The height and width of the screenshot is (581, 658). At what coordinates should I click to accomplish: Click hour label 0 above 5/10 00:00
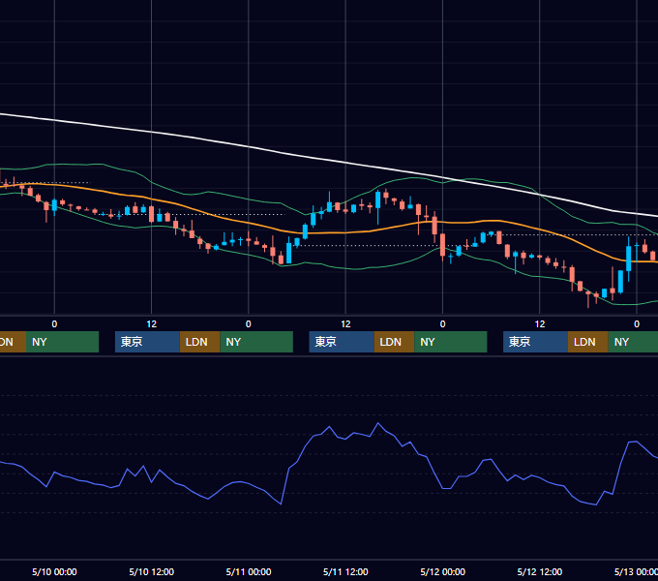pyautogui.click(x=54, y=324)
